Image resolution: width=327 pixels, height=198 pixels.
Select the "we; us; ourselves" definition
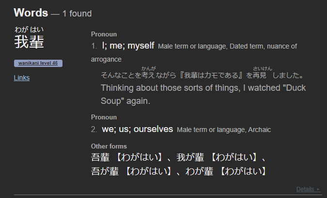point(137,130)
